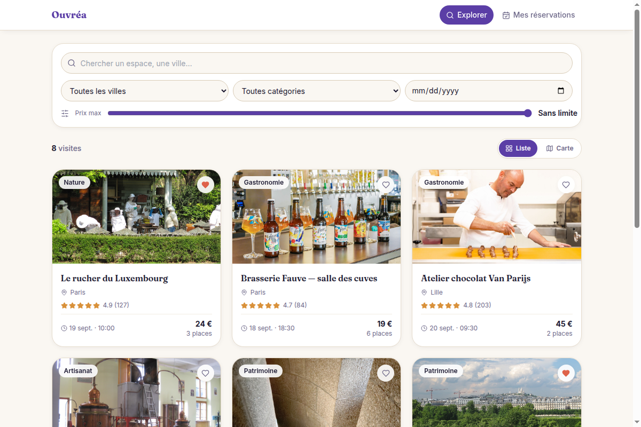Click Gastronomie tag on Brasserie Fauve card

(264, 183)
